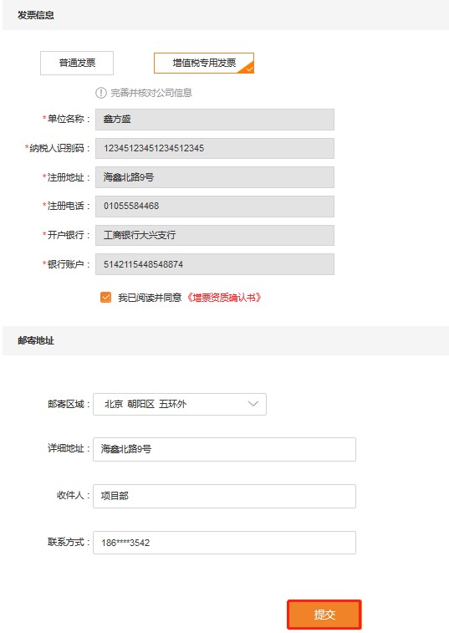Viewport: 449px width, 633px height.
Task: Click the 联系方式 field showing 186****3542
Action: 224,543
